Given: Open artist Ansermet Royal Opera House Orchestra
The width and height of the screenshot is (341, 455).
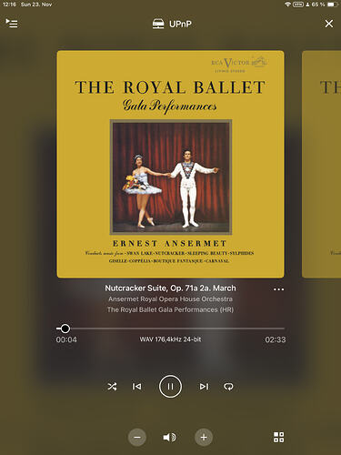Looking at the screenshot, I should pos(170,299).
